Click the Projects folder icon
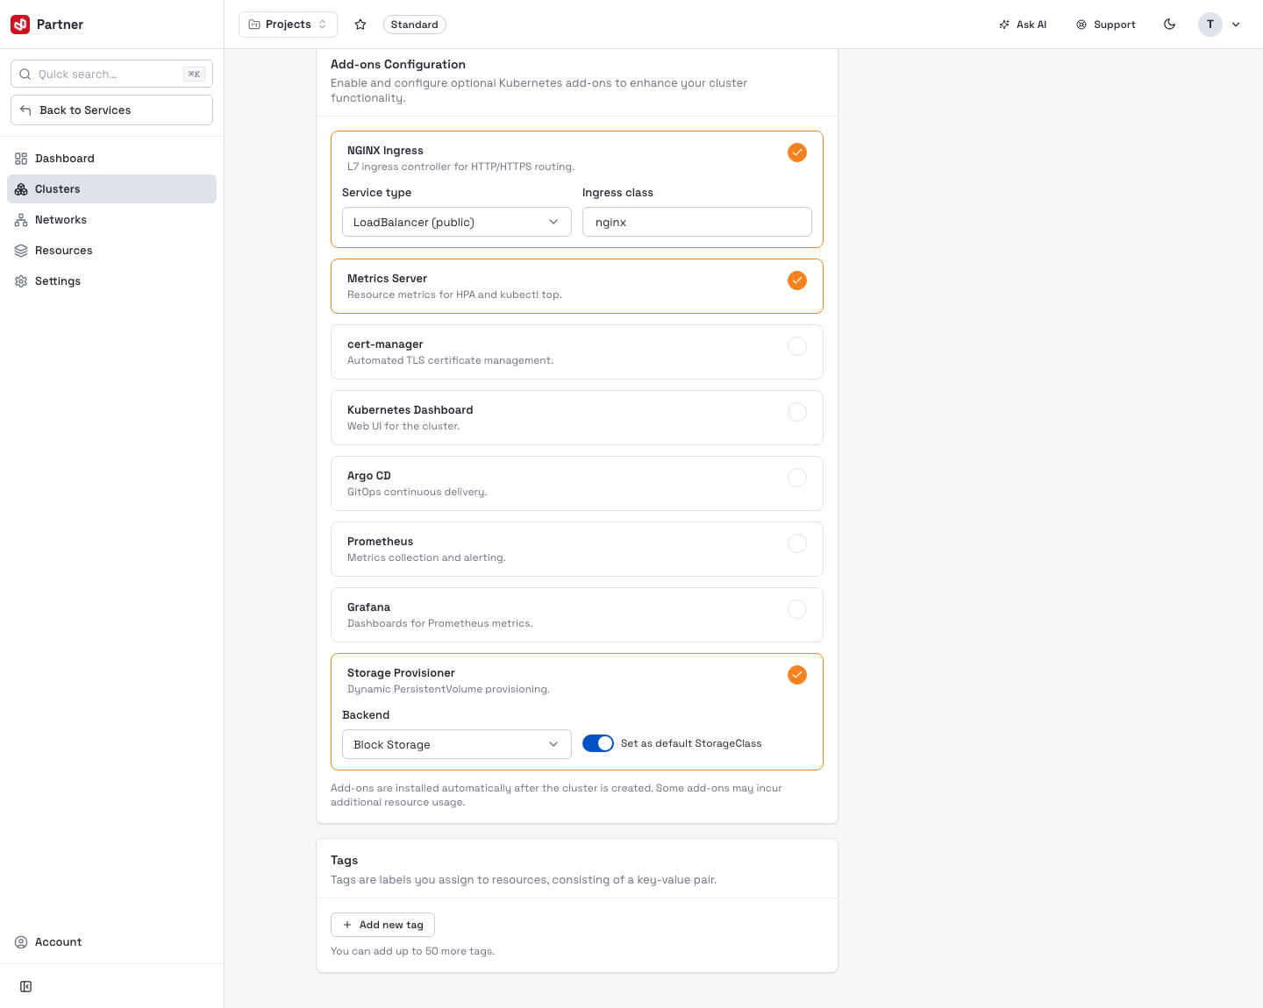The height and width of the screenshot is (1008, 1263). [x=254, y=25]
